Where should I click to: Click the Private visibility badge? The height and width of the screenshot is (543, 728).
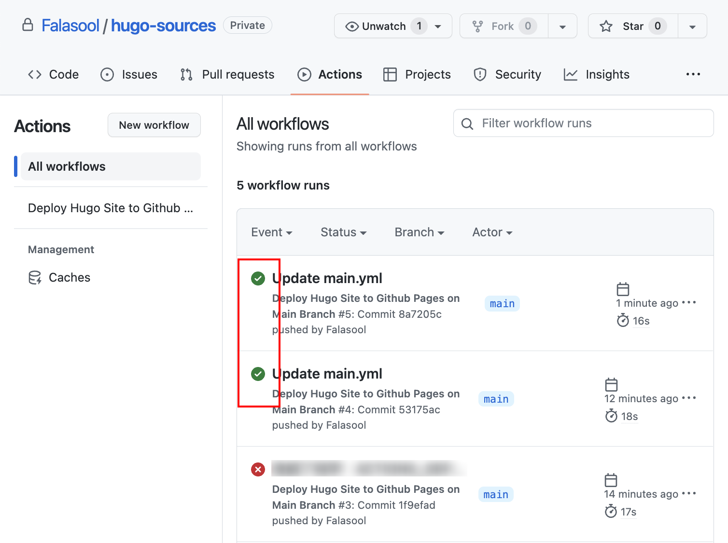(248, 25)
